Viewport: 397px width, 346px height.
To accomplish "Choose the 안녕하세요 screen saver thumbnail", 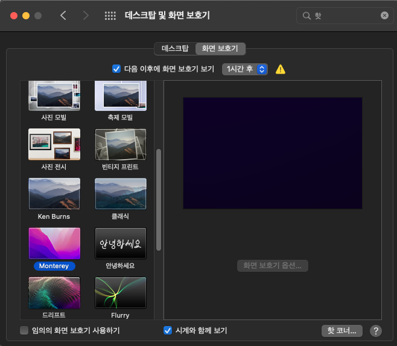I will tap(121, 244).
